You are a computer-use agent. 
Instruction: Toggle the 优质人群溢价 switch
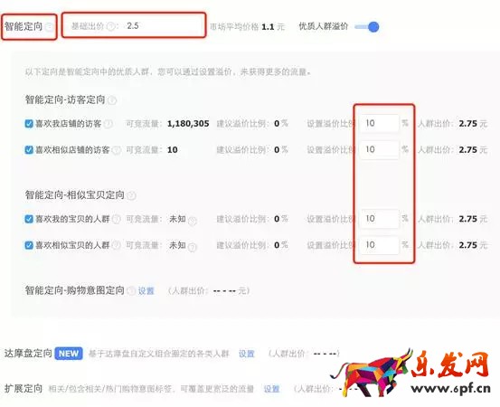click(367, 27)
